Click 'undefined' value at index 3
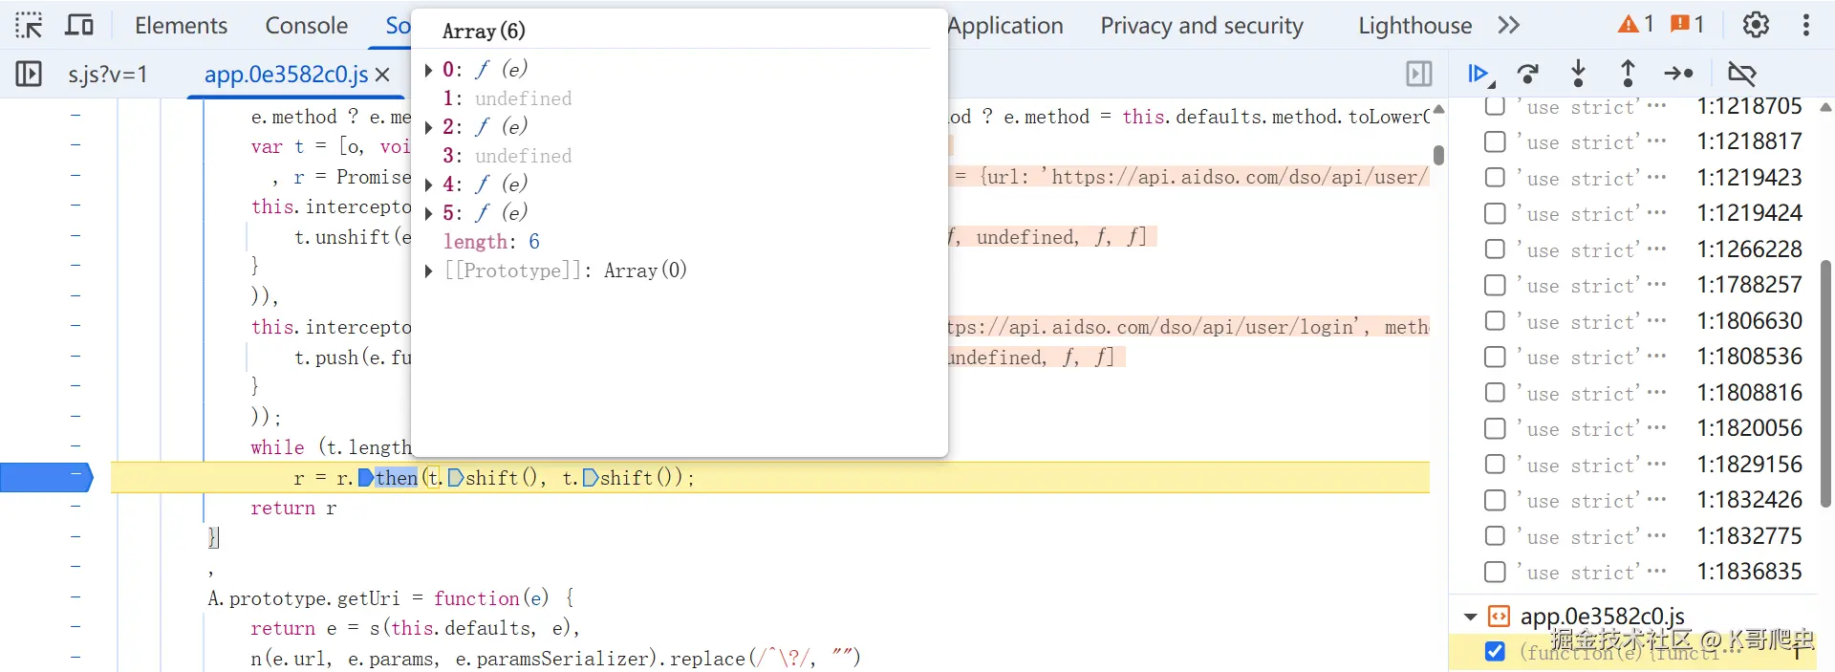 pyautogui.click(x=523, y=156)
